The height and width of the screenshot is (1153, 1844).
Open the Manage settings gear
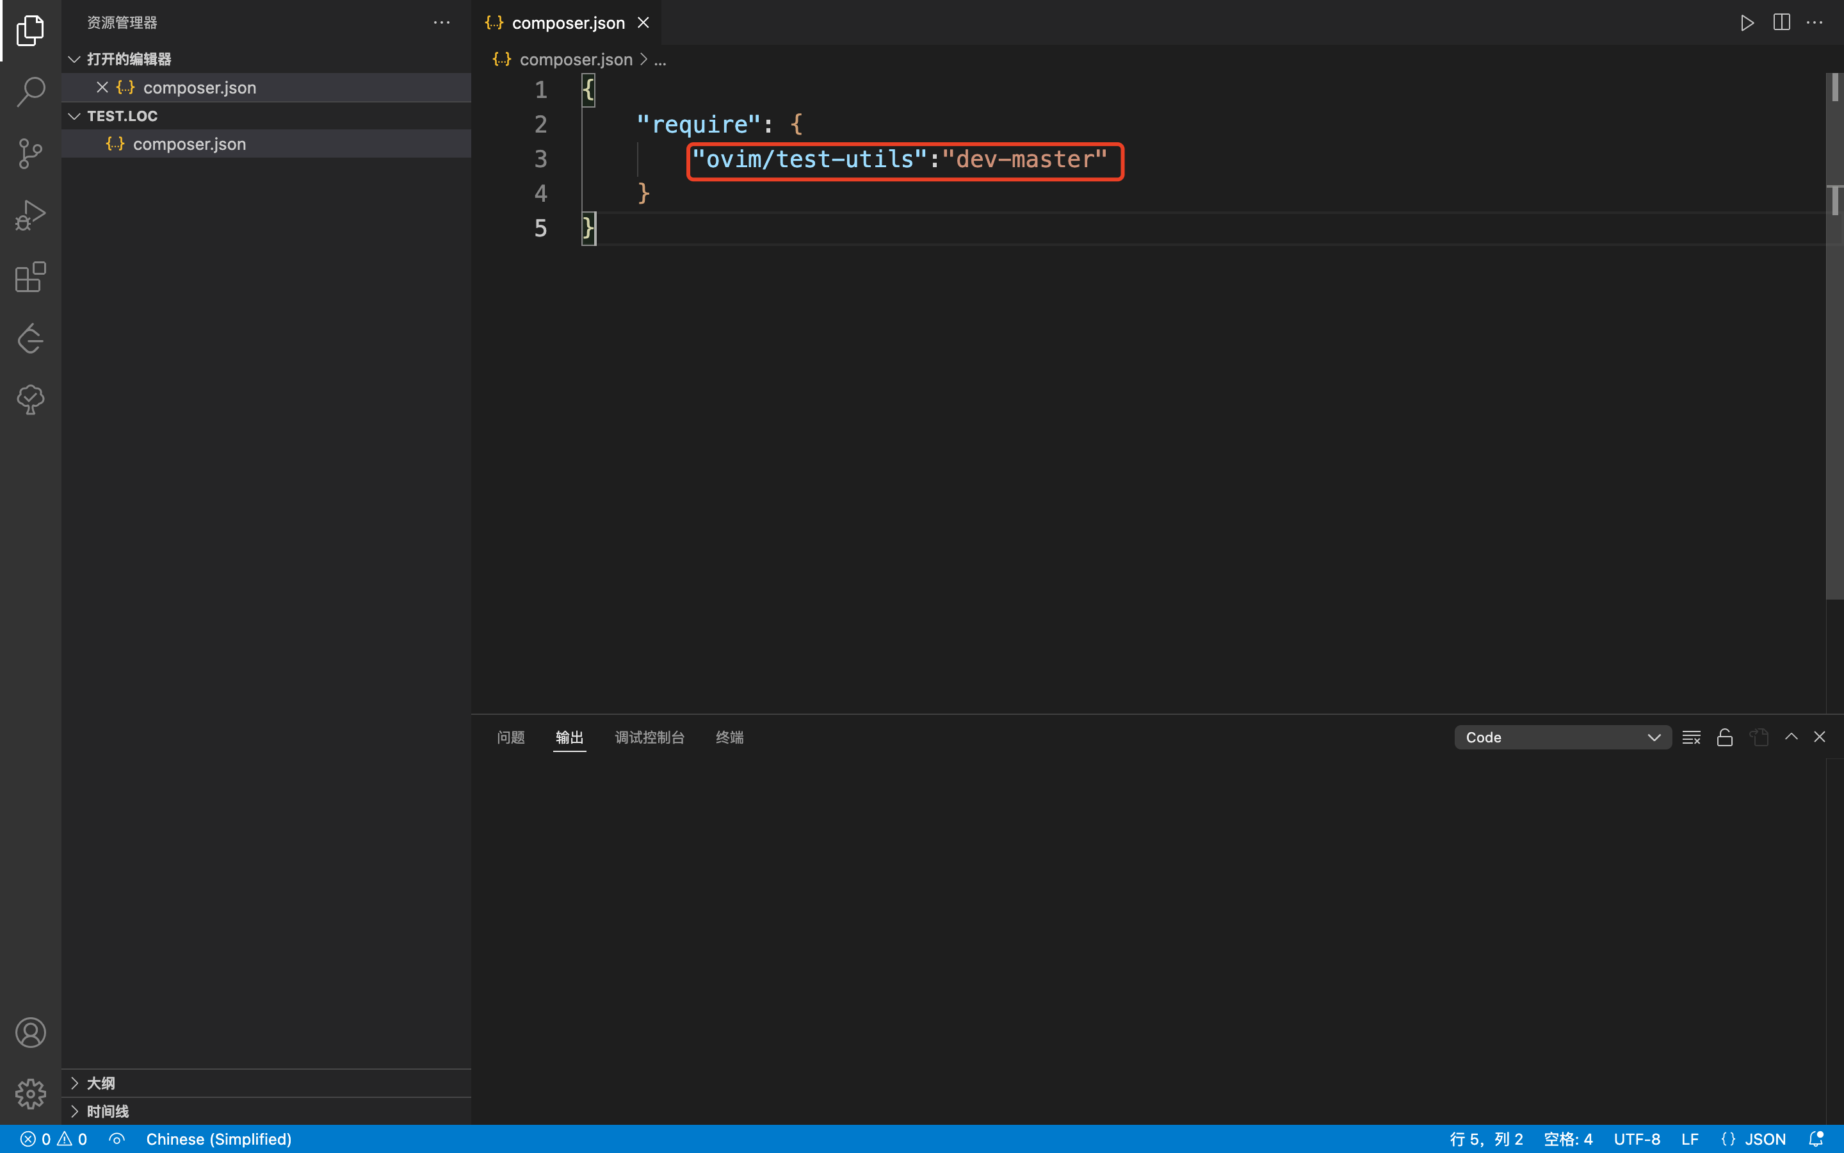click(31, 1093)
